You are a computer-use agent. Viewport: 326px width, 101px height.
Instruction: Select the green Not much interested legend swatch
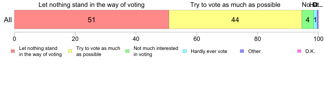tap(128, 51)
